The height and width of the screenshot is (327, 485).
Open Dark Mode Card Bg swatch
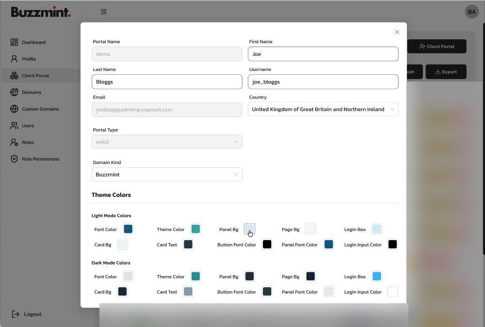[x=122, y=292]
